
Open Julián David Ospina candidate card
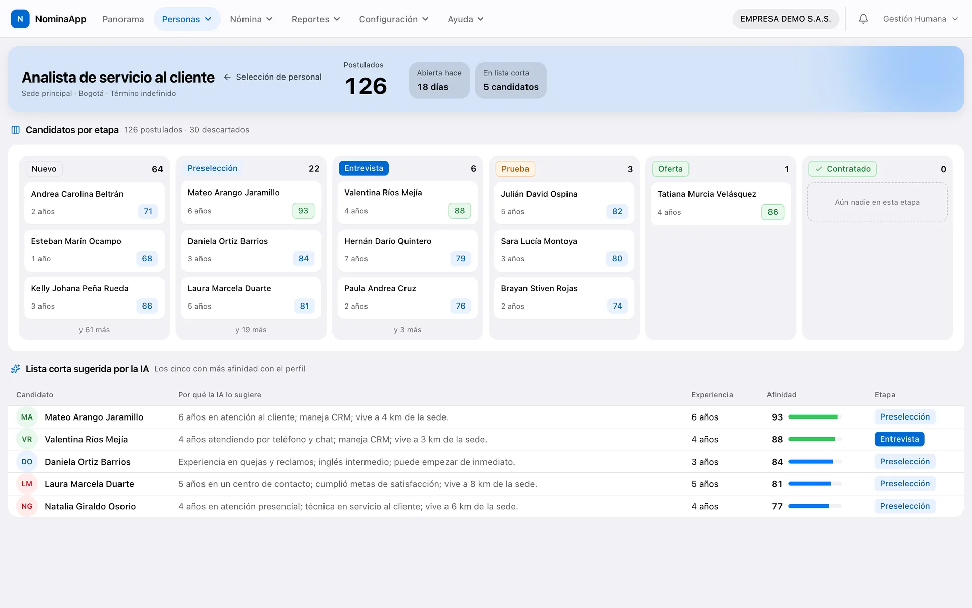(x=564, y=203)
